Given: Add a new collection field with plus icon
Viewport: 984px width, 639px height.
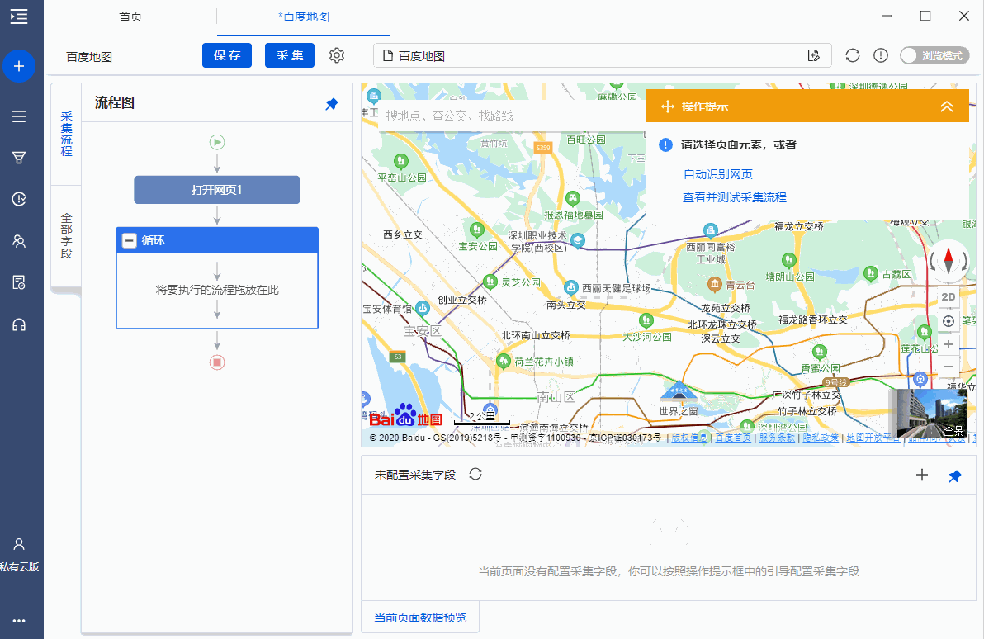Looking at the screenshot, I should click(x=922, y=475).
